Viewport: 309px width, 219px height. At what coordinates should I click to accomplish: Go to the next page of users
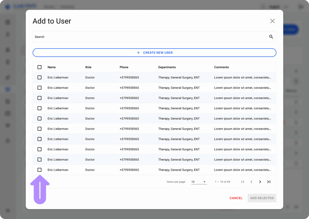point(260,182)
